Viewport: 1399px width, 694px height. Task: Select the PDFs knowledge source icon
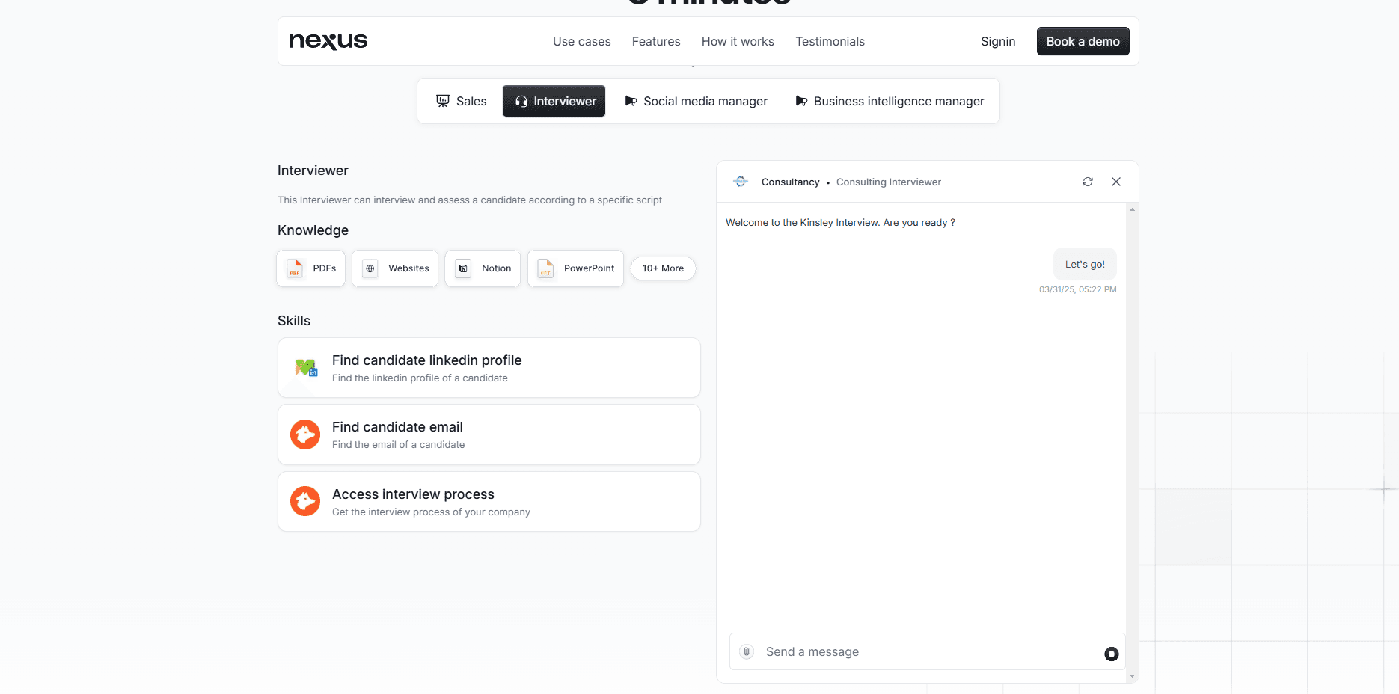294,268
